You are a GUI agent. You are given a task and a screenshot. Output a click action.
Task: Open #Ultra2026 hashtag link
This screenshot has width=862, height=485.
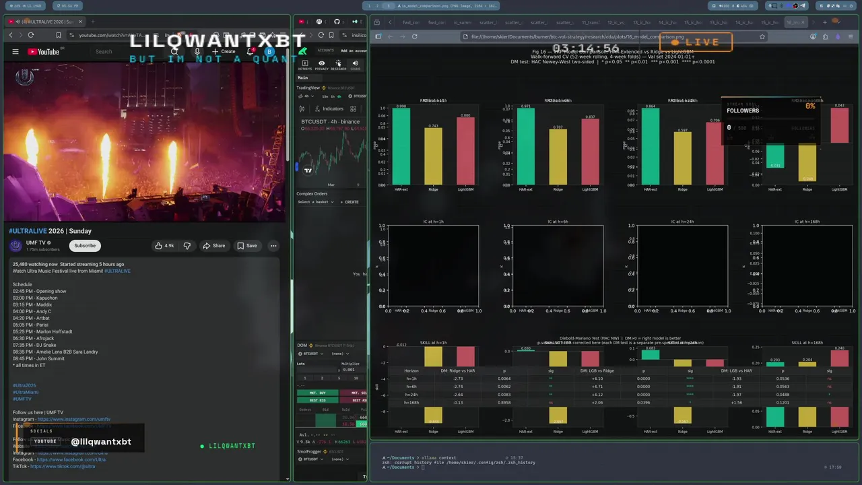pos(24,385)
